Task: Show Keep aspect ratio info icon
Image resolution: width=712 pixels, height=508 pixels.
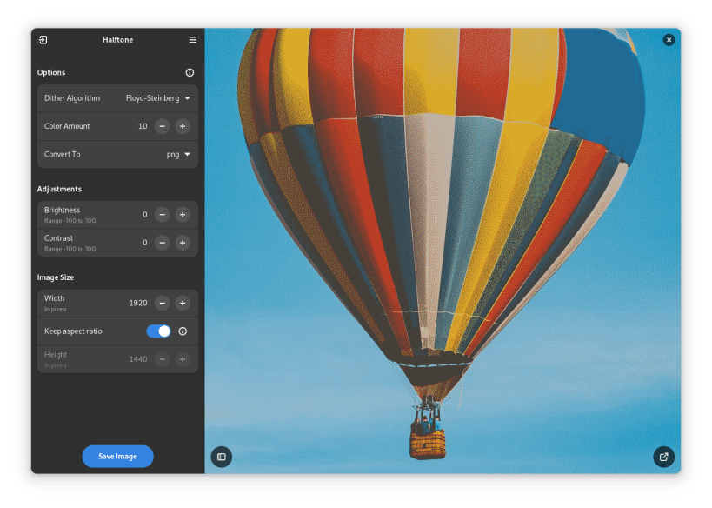Action: click(x=183, y=331)
